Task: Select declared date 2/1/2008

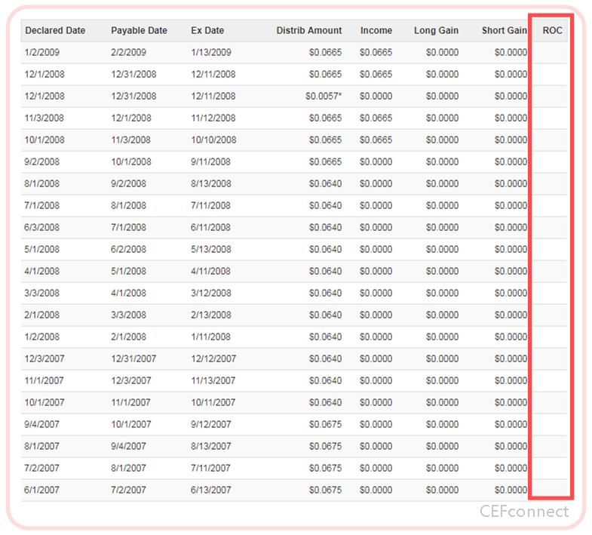Action: (42, 315)
